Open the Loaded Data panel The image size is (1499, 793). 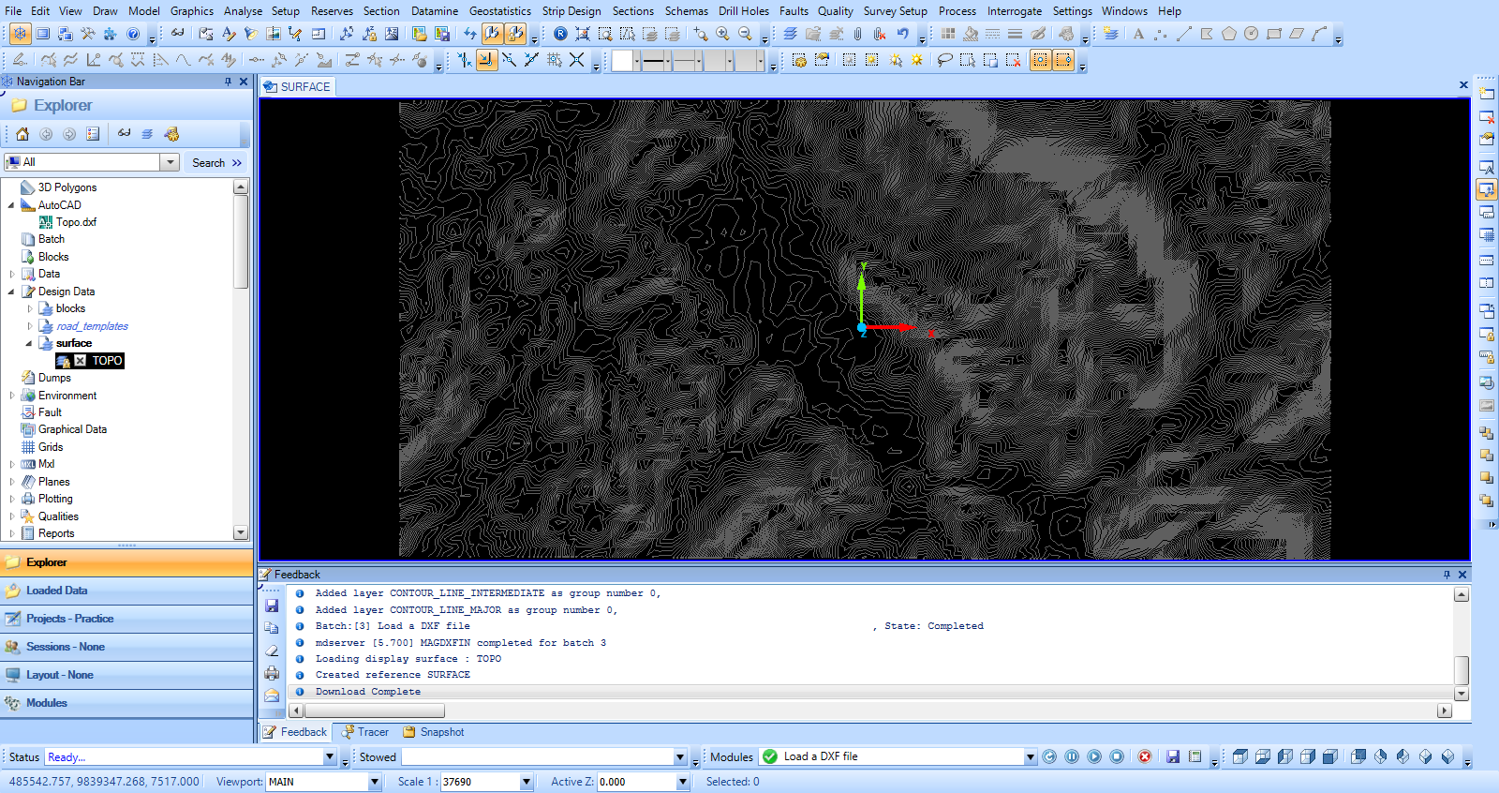tap(56, 591)
